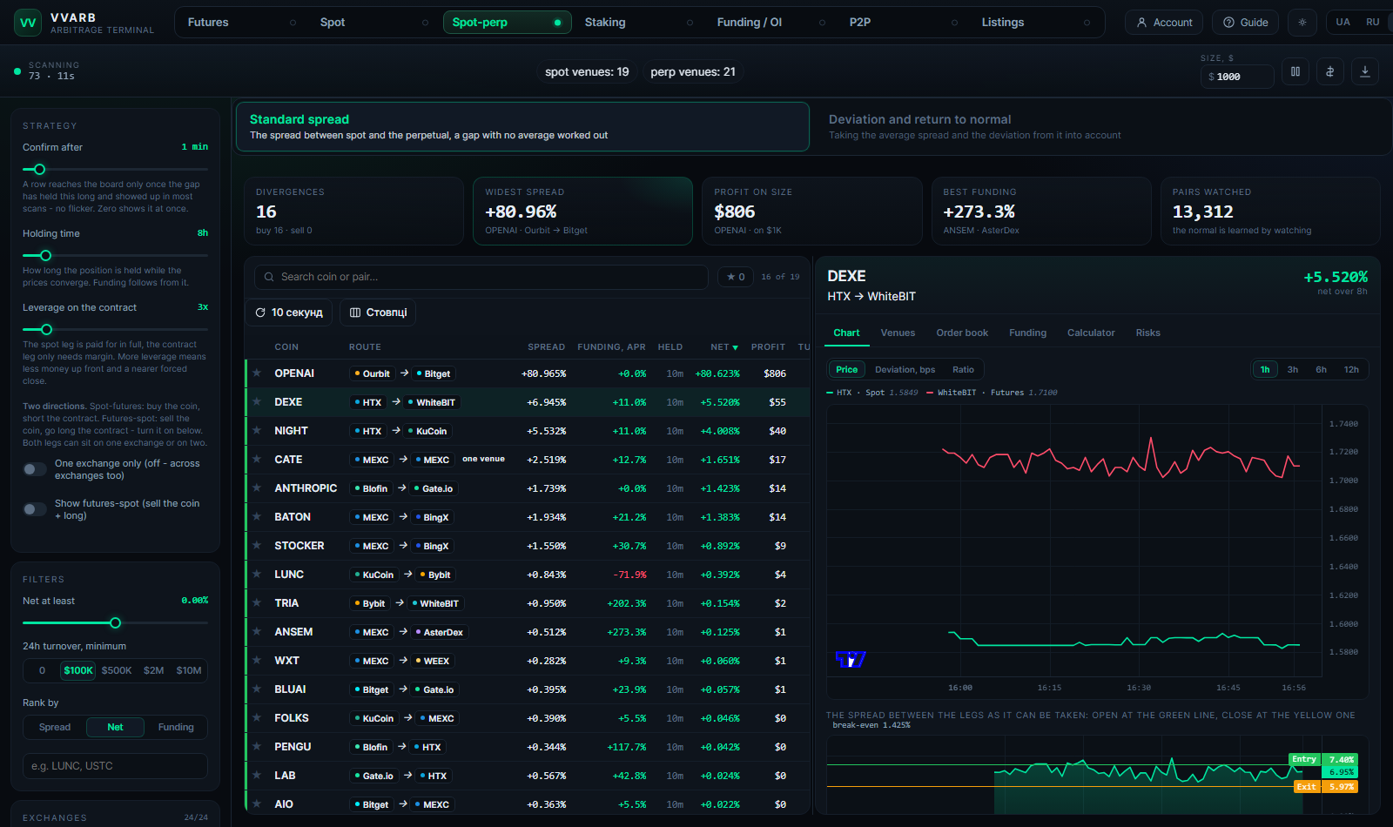The image size is (1393, 827).
Task: Star the TRIA row
Action: [x=257, y=602]
